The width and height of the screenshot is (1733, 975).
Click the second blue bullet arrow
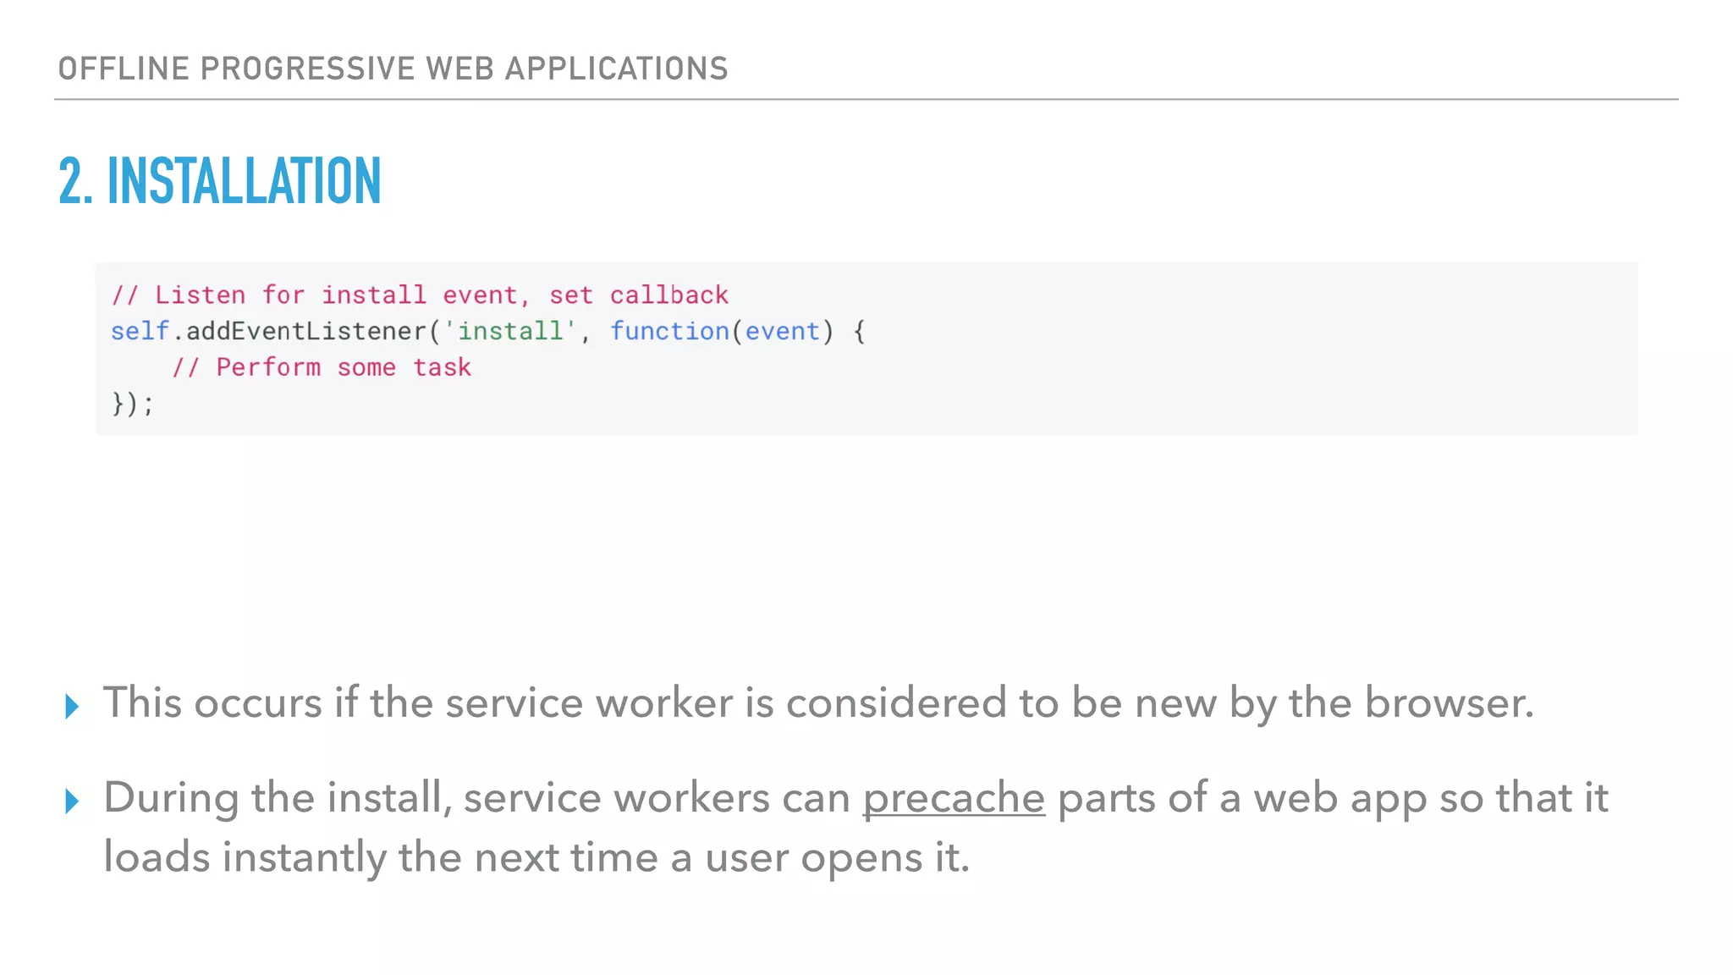click(72, 801)
